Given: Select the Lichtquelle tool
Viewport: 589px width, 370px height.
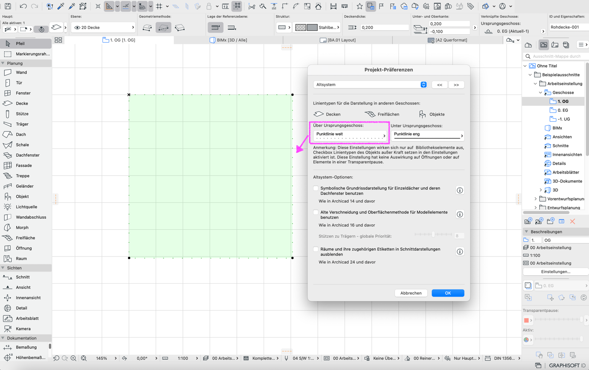Looking at the screenshot, I should pyautogui.click(x=26, y=207).
